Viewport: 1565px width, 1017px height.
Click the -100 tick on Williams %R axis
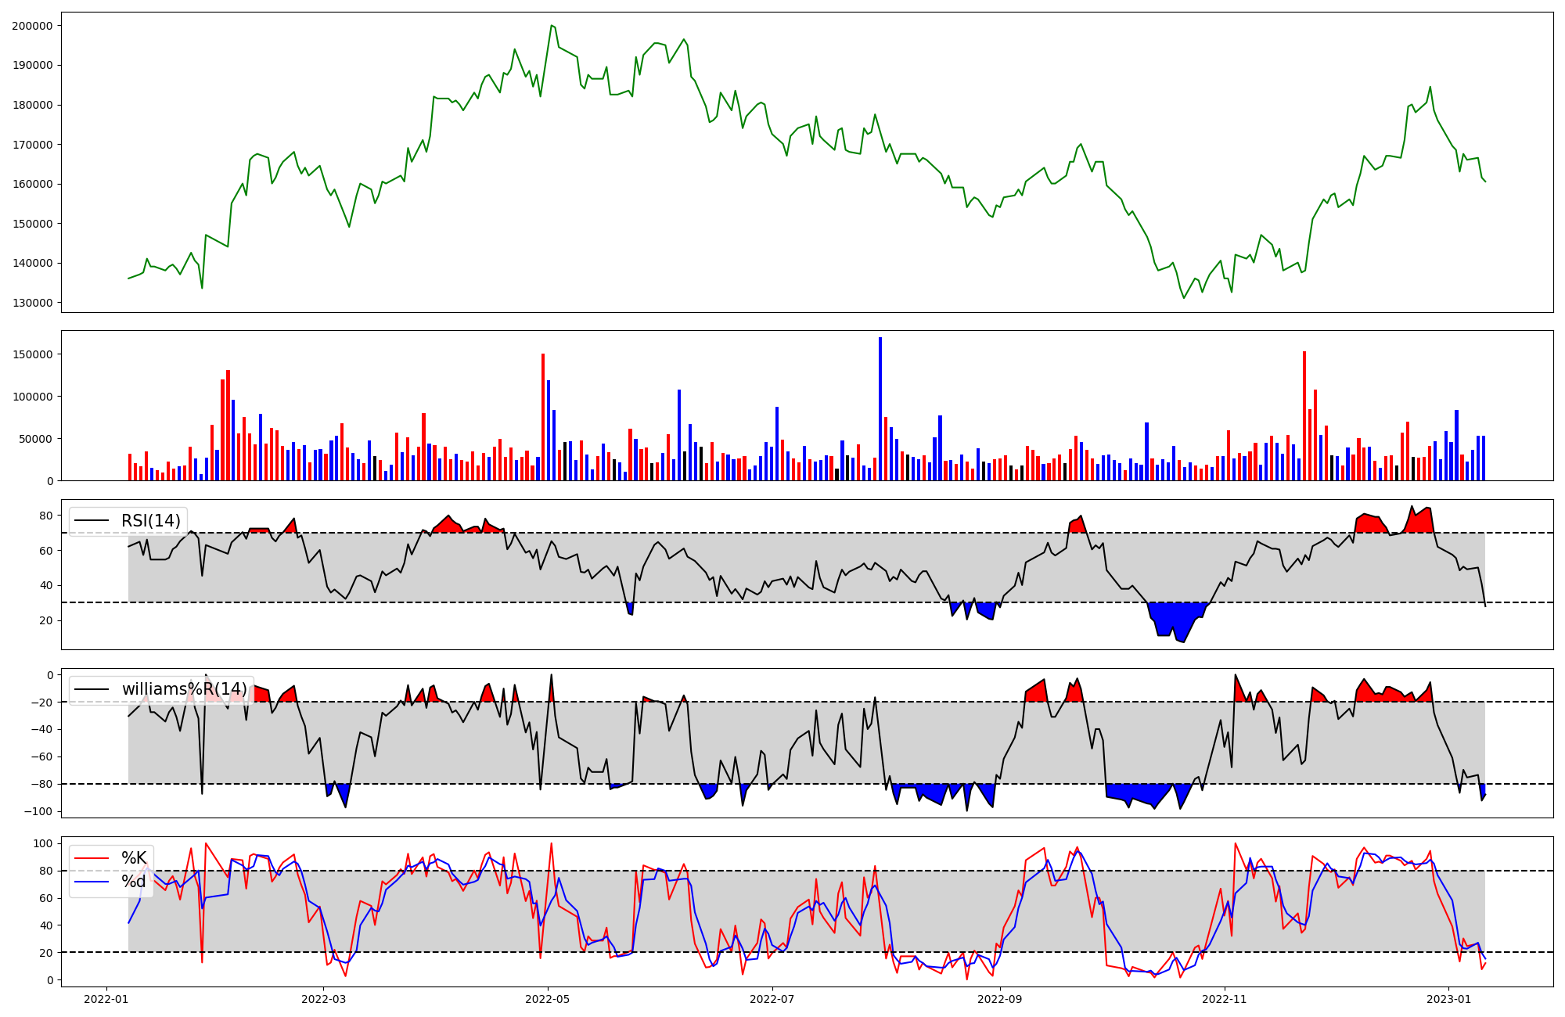(x=39, y=811)
